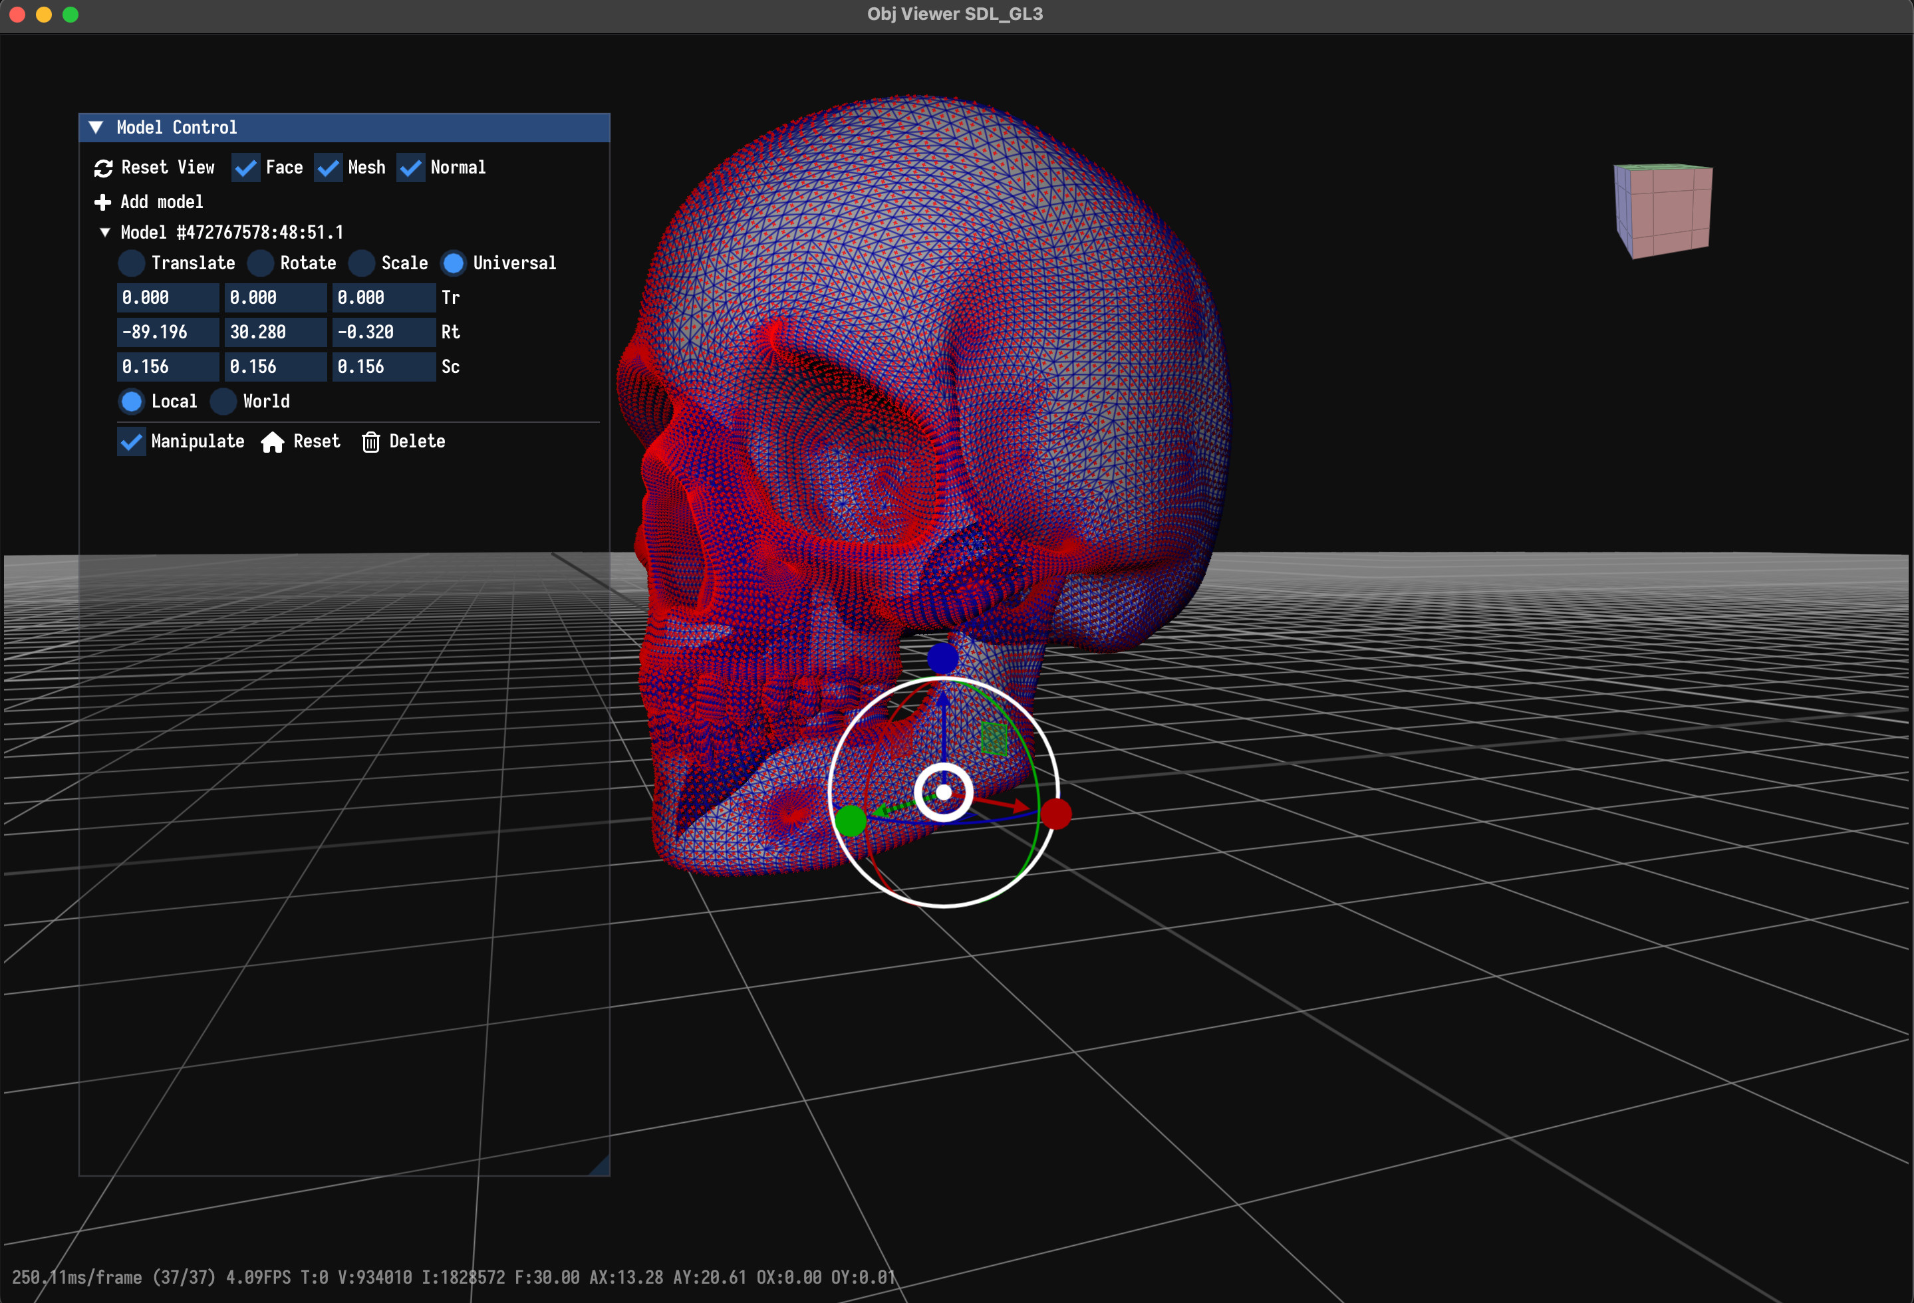Select the Scale radio button
This screenshot has width=1914, height=1303.
click(362, 263)
